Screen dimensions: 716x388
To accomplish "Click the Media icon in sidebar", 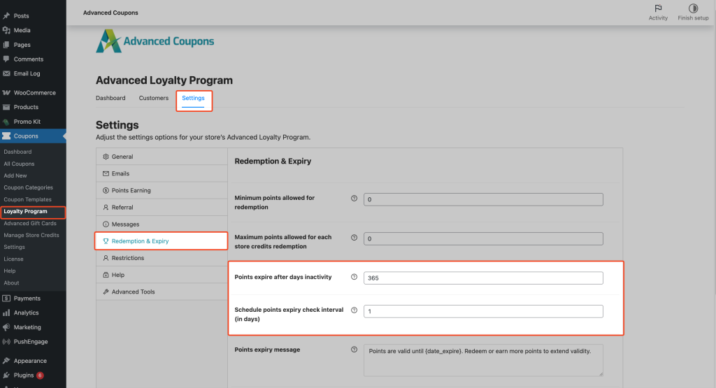I will tap(6, 30).
